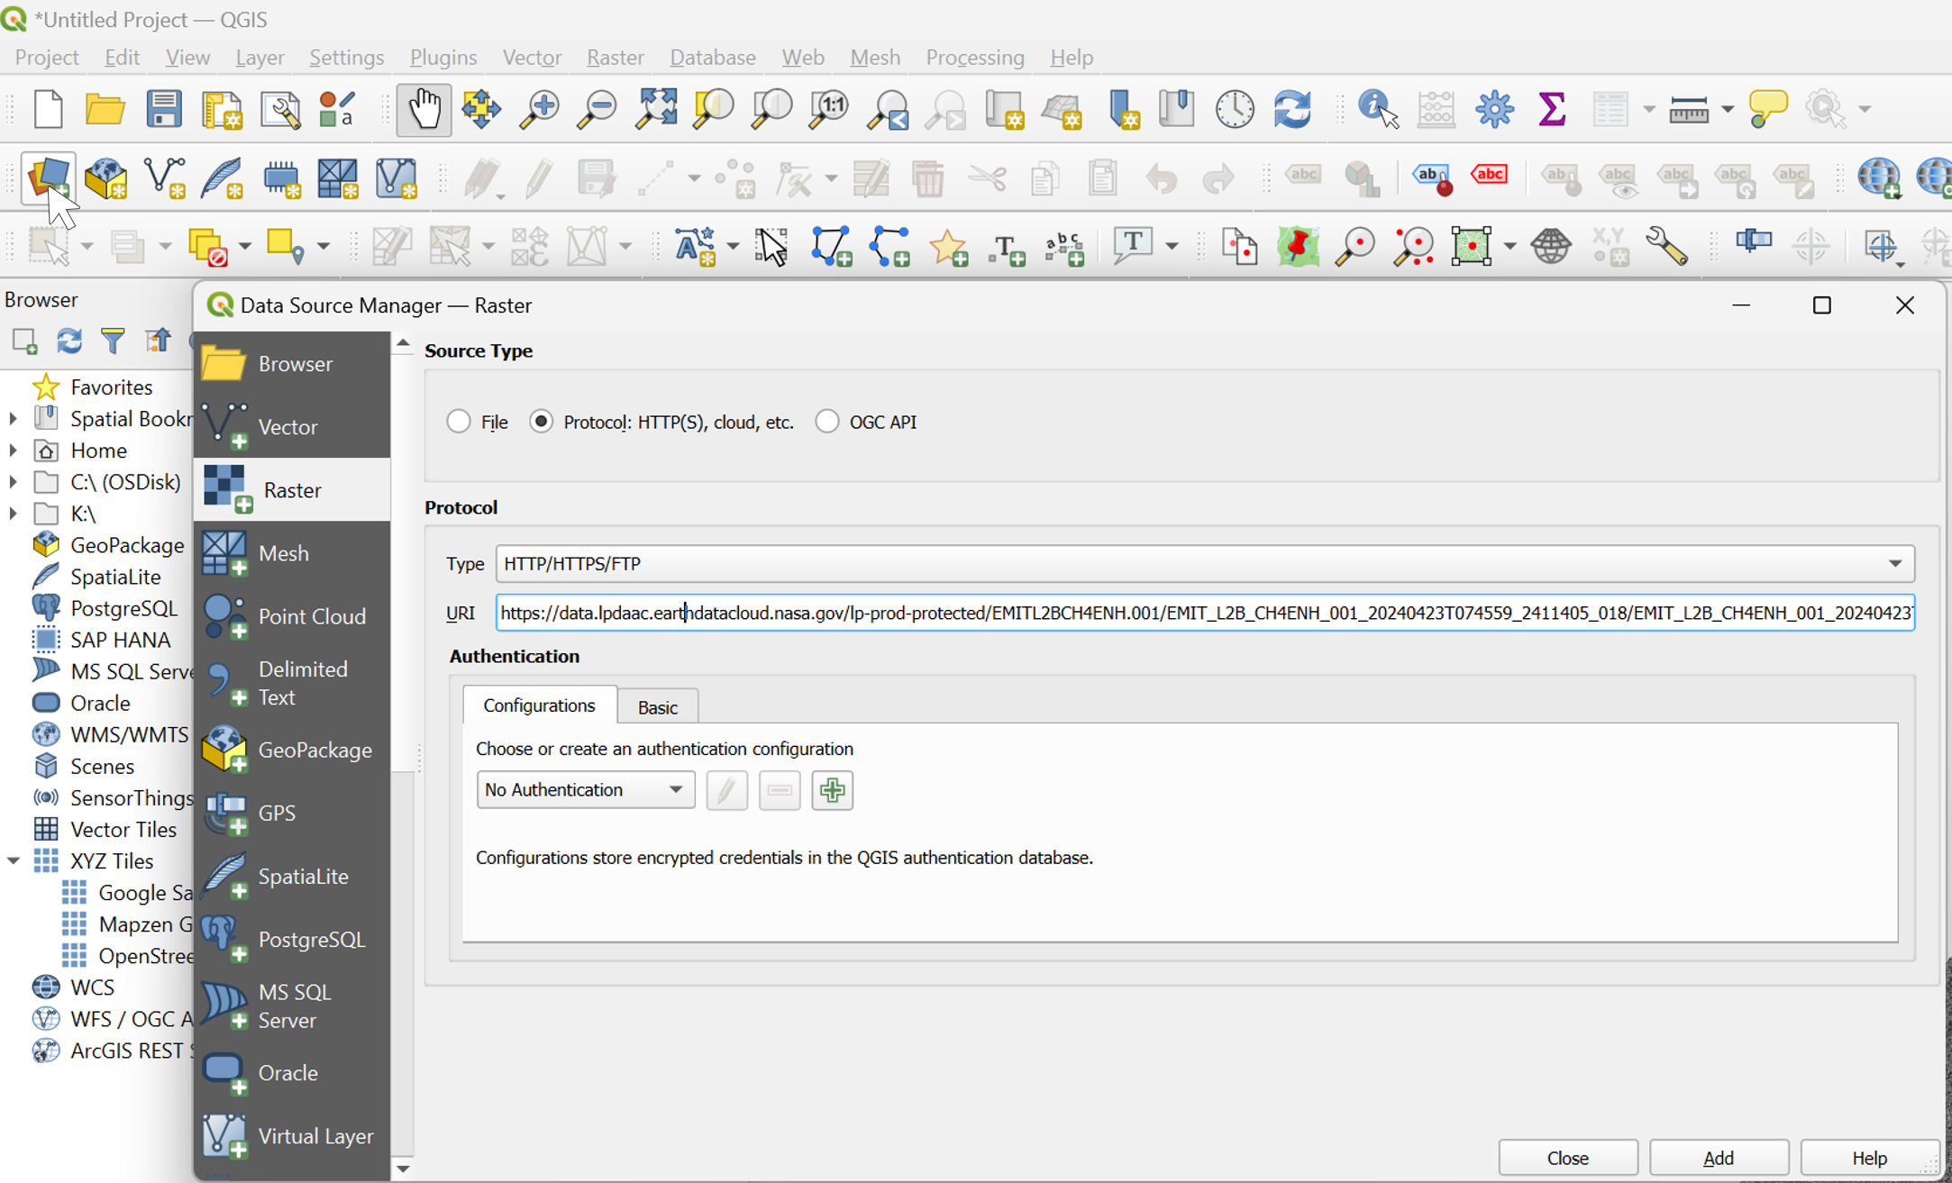Click the Map Tips speech bubble icon
1952x1183 pixels.
coord(1767,109)
